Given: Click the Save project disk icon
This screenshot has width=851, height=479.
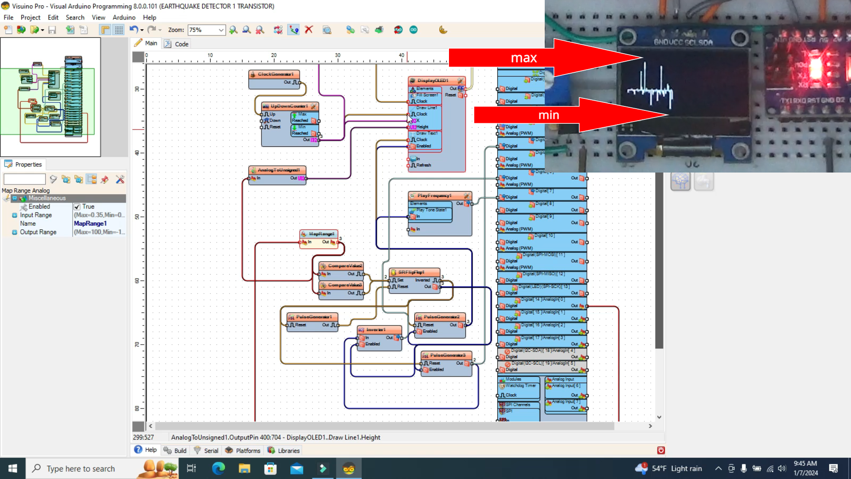Looking at the screenshot, I should pos(52,30).
